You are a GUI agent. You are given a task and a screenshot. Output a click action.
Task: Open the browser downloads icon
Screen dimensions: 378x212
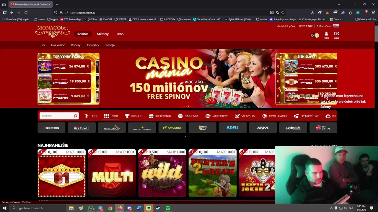coord(312,13)
